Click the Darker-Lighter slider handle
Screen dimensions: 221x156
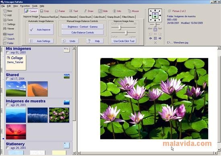(x=126, y=33)
